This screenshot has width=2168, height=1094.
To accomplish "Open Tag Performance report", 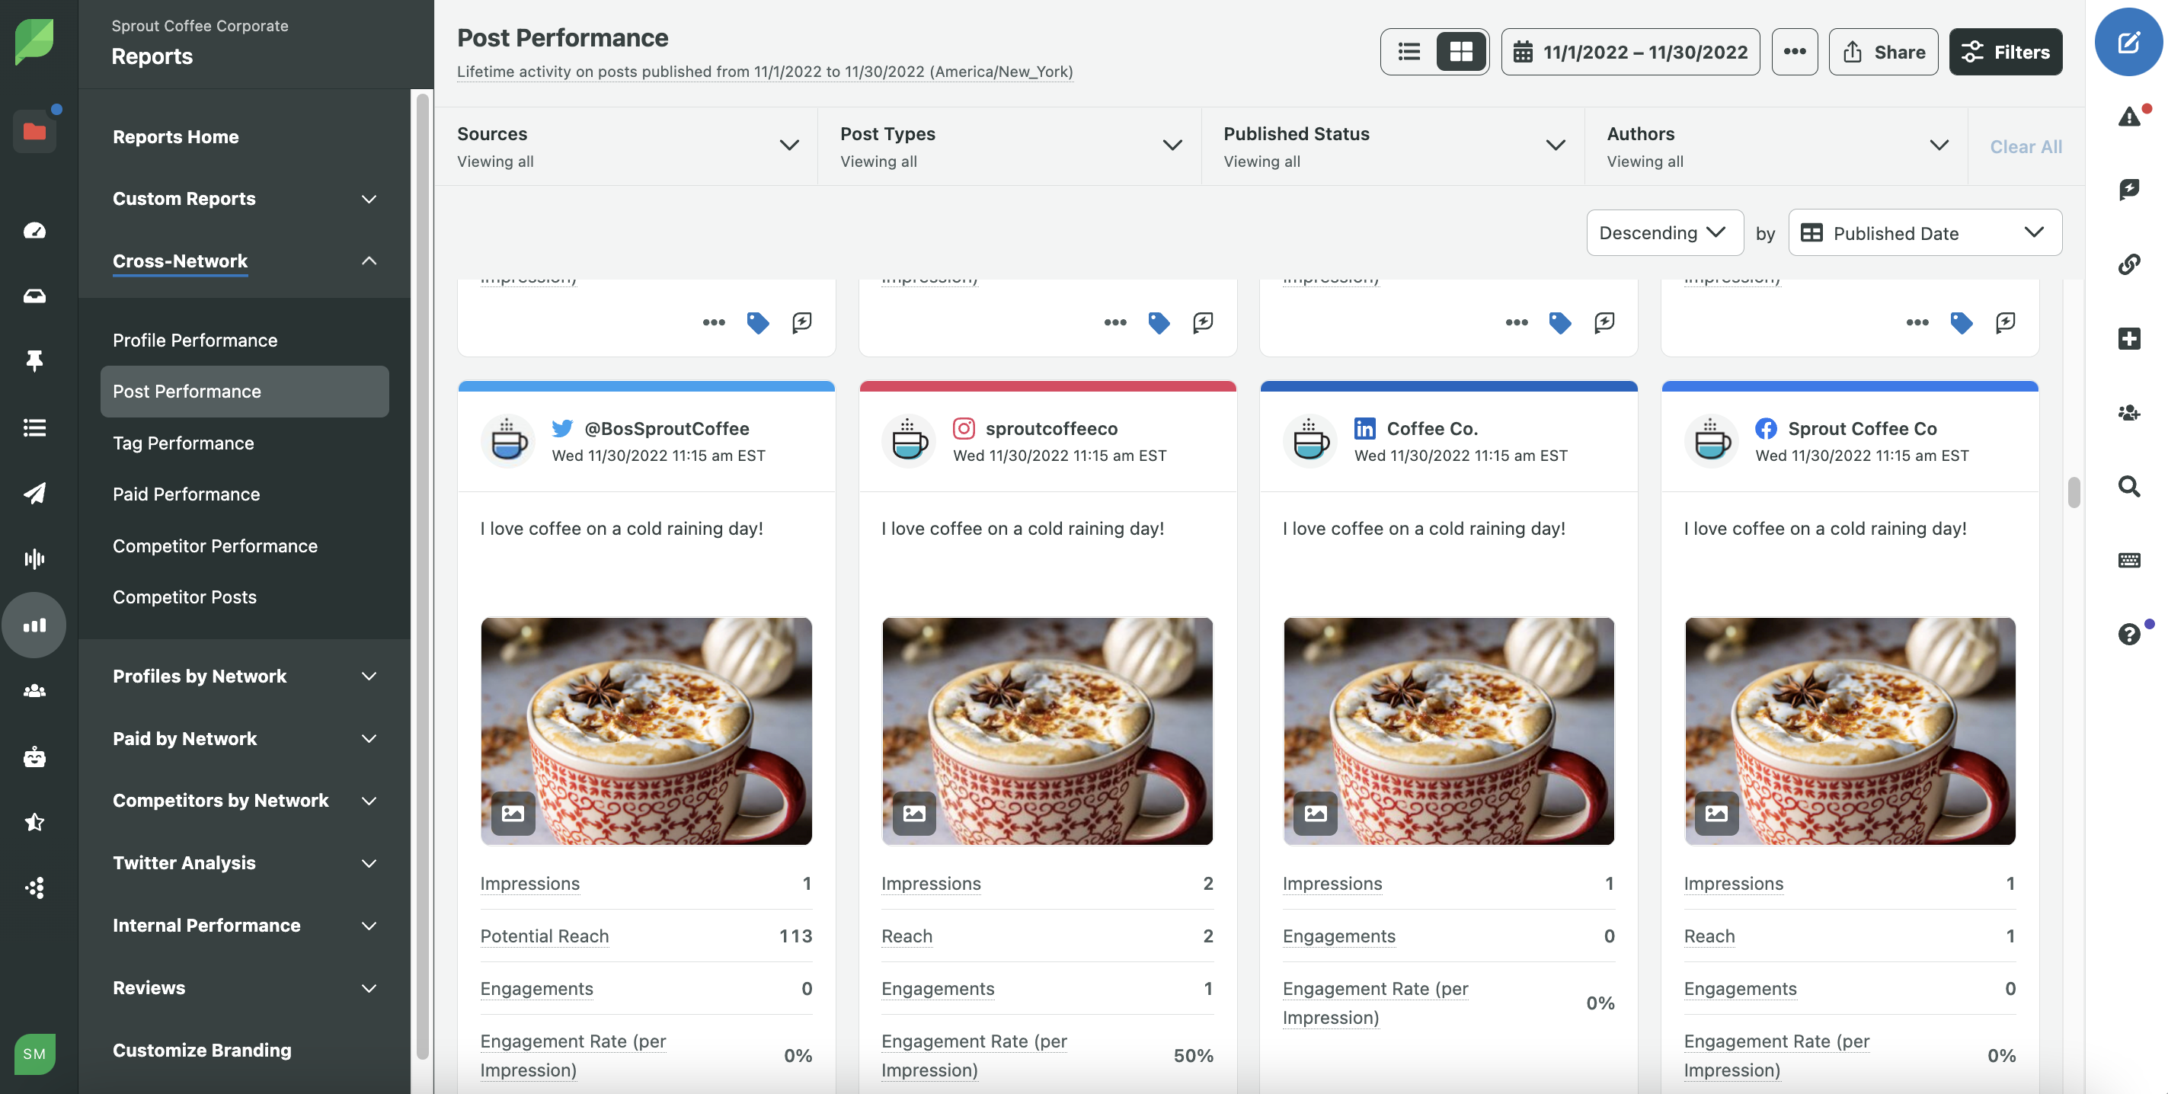I will pos(184,443).
